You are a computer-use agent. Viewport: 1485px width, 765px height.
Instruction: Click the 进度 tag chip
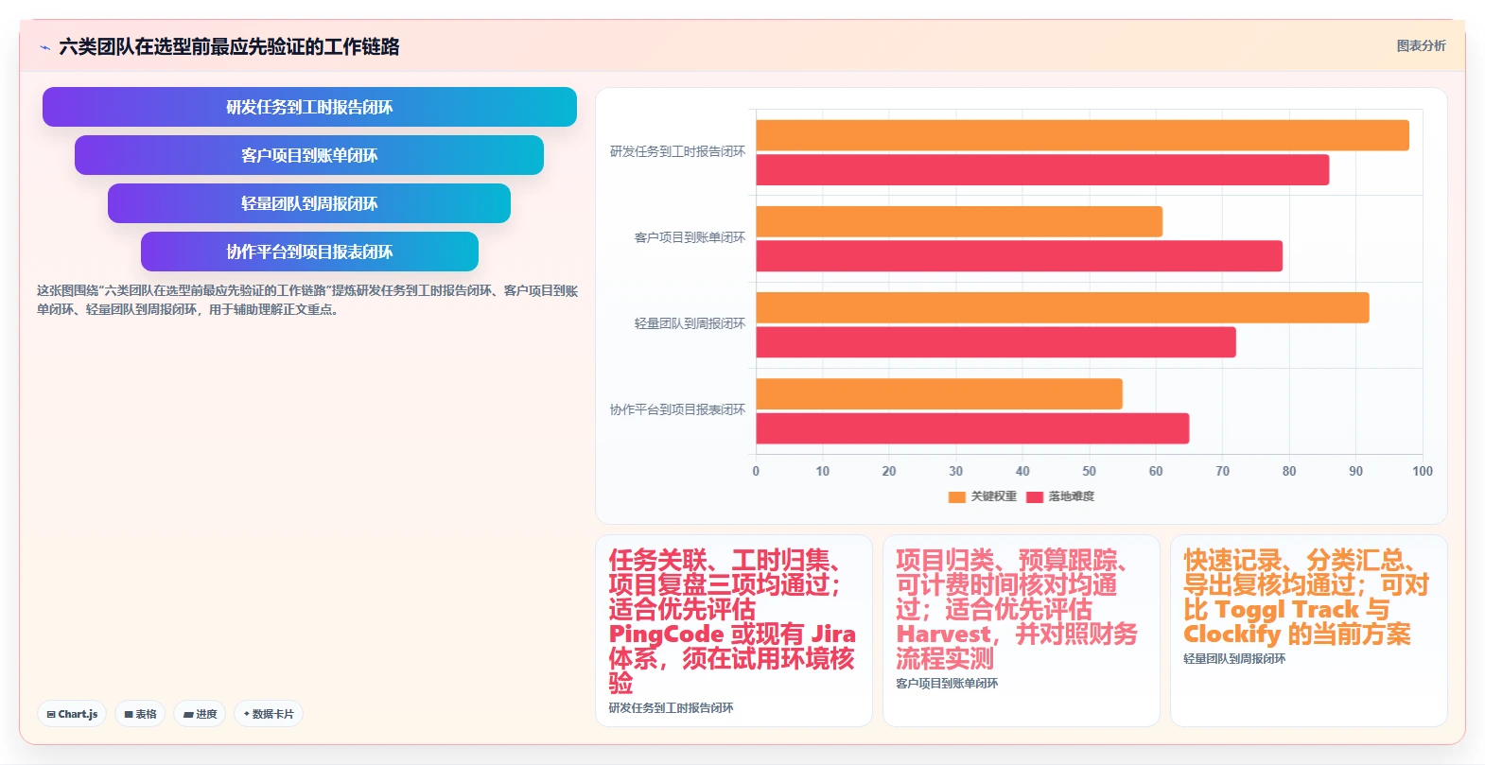(x=200, y=714)
